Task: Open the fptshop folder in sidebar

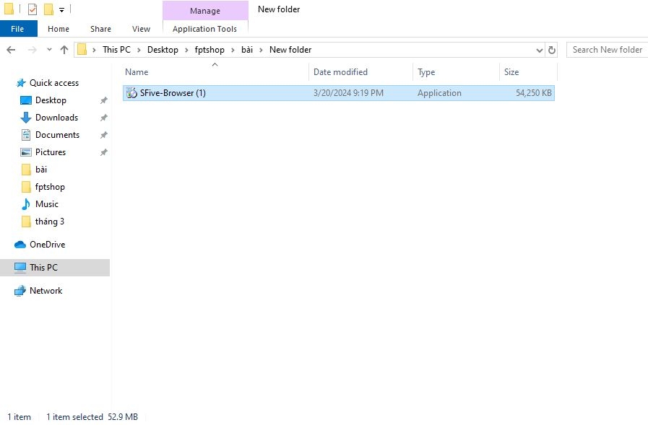Action: click(50, 187)
